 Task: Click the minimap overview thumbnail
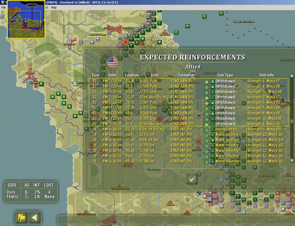[26, 20]
